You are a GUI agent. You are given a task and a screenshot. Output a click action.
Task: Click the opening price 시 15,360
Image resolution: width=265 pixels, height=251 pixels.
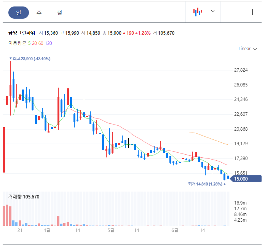(48, 33)
